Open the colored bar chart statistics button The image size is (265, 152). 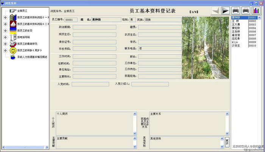[256, 11]
